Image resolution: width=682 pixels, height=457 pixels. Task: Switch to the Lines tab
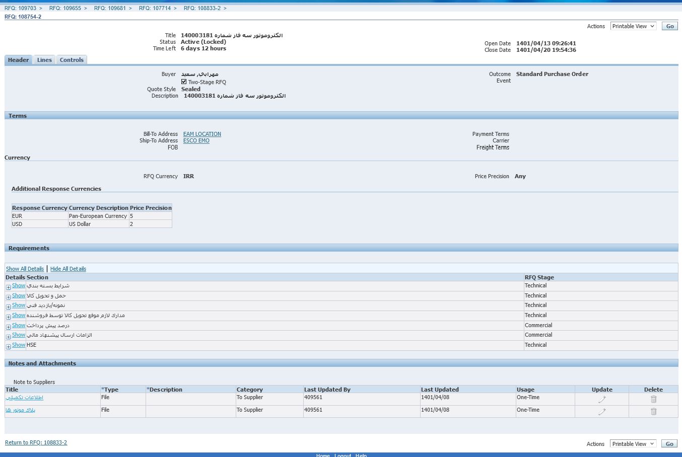[x=44, y=60]
